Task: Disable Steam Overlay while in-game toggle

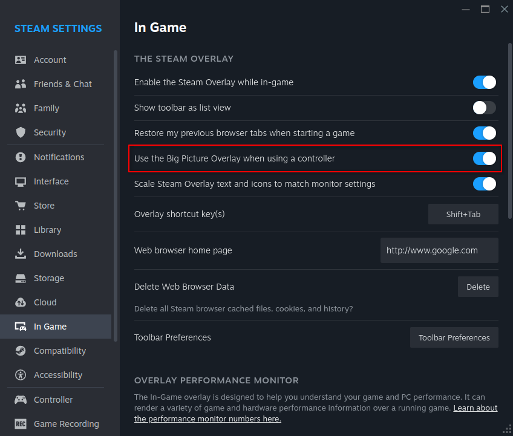Action: pyautogui.click(x=484, y=82)
